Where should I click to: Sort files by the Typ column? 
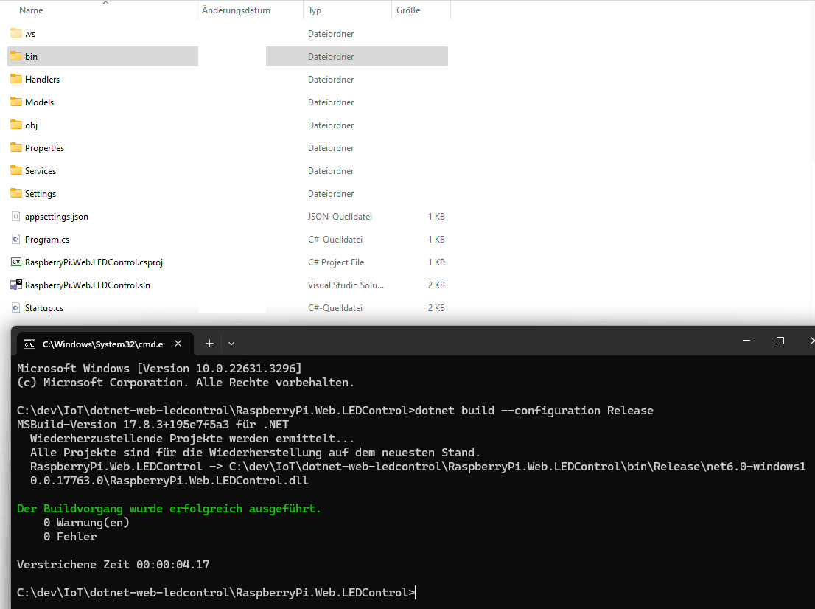coord(315,10)
